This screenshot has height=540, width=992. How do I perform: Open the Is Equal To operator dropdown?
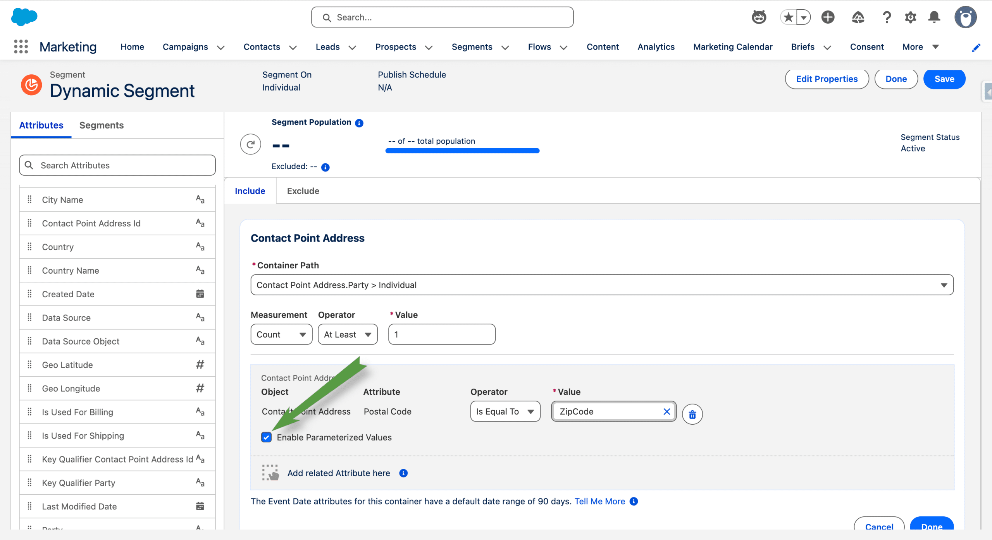click(505, 411)
